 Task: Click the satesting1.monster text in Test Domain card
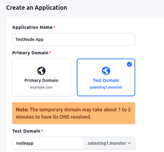[106, 87]
